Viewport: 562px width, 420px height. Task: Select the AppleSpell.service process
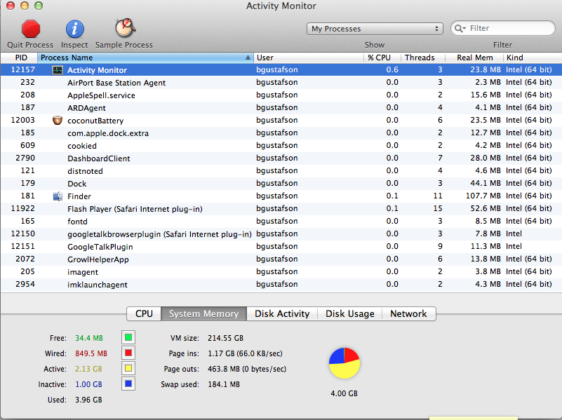tap(281, 95)
